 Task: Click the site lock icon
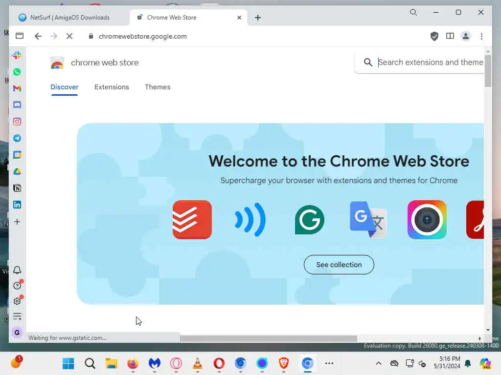click(91, 36)
